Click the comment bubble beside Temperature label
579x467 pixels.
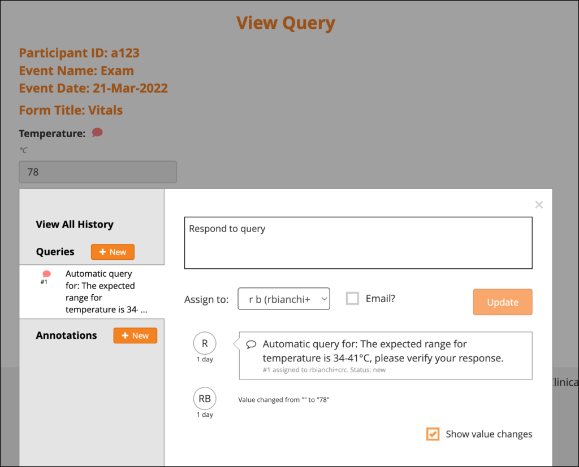(x=97, y=132)
